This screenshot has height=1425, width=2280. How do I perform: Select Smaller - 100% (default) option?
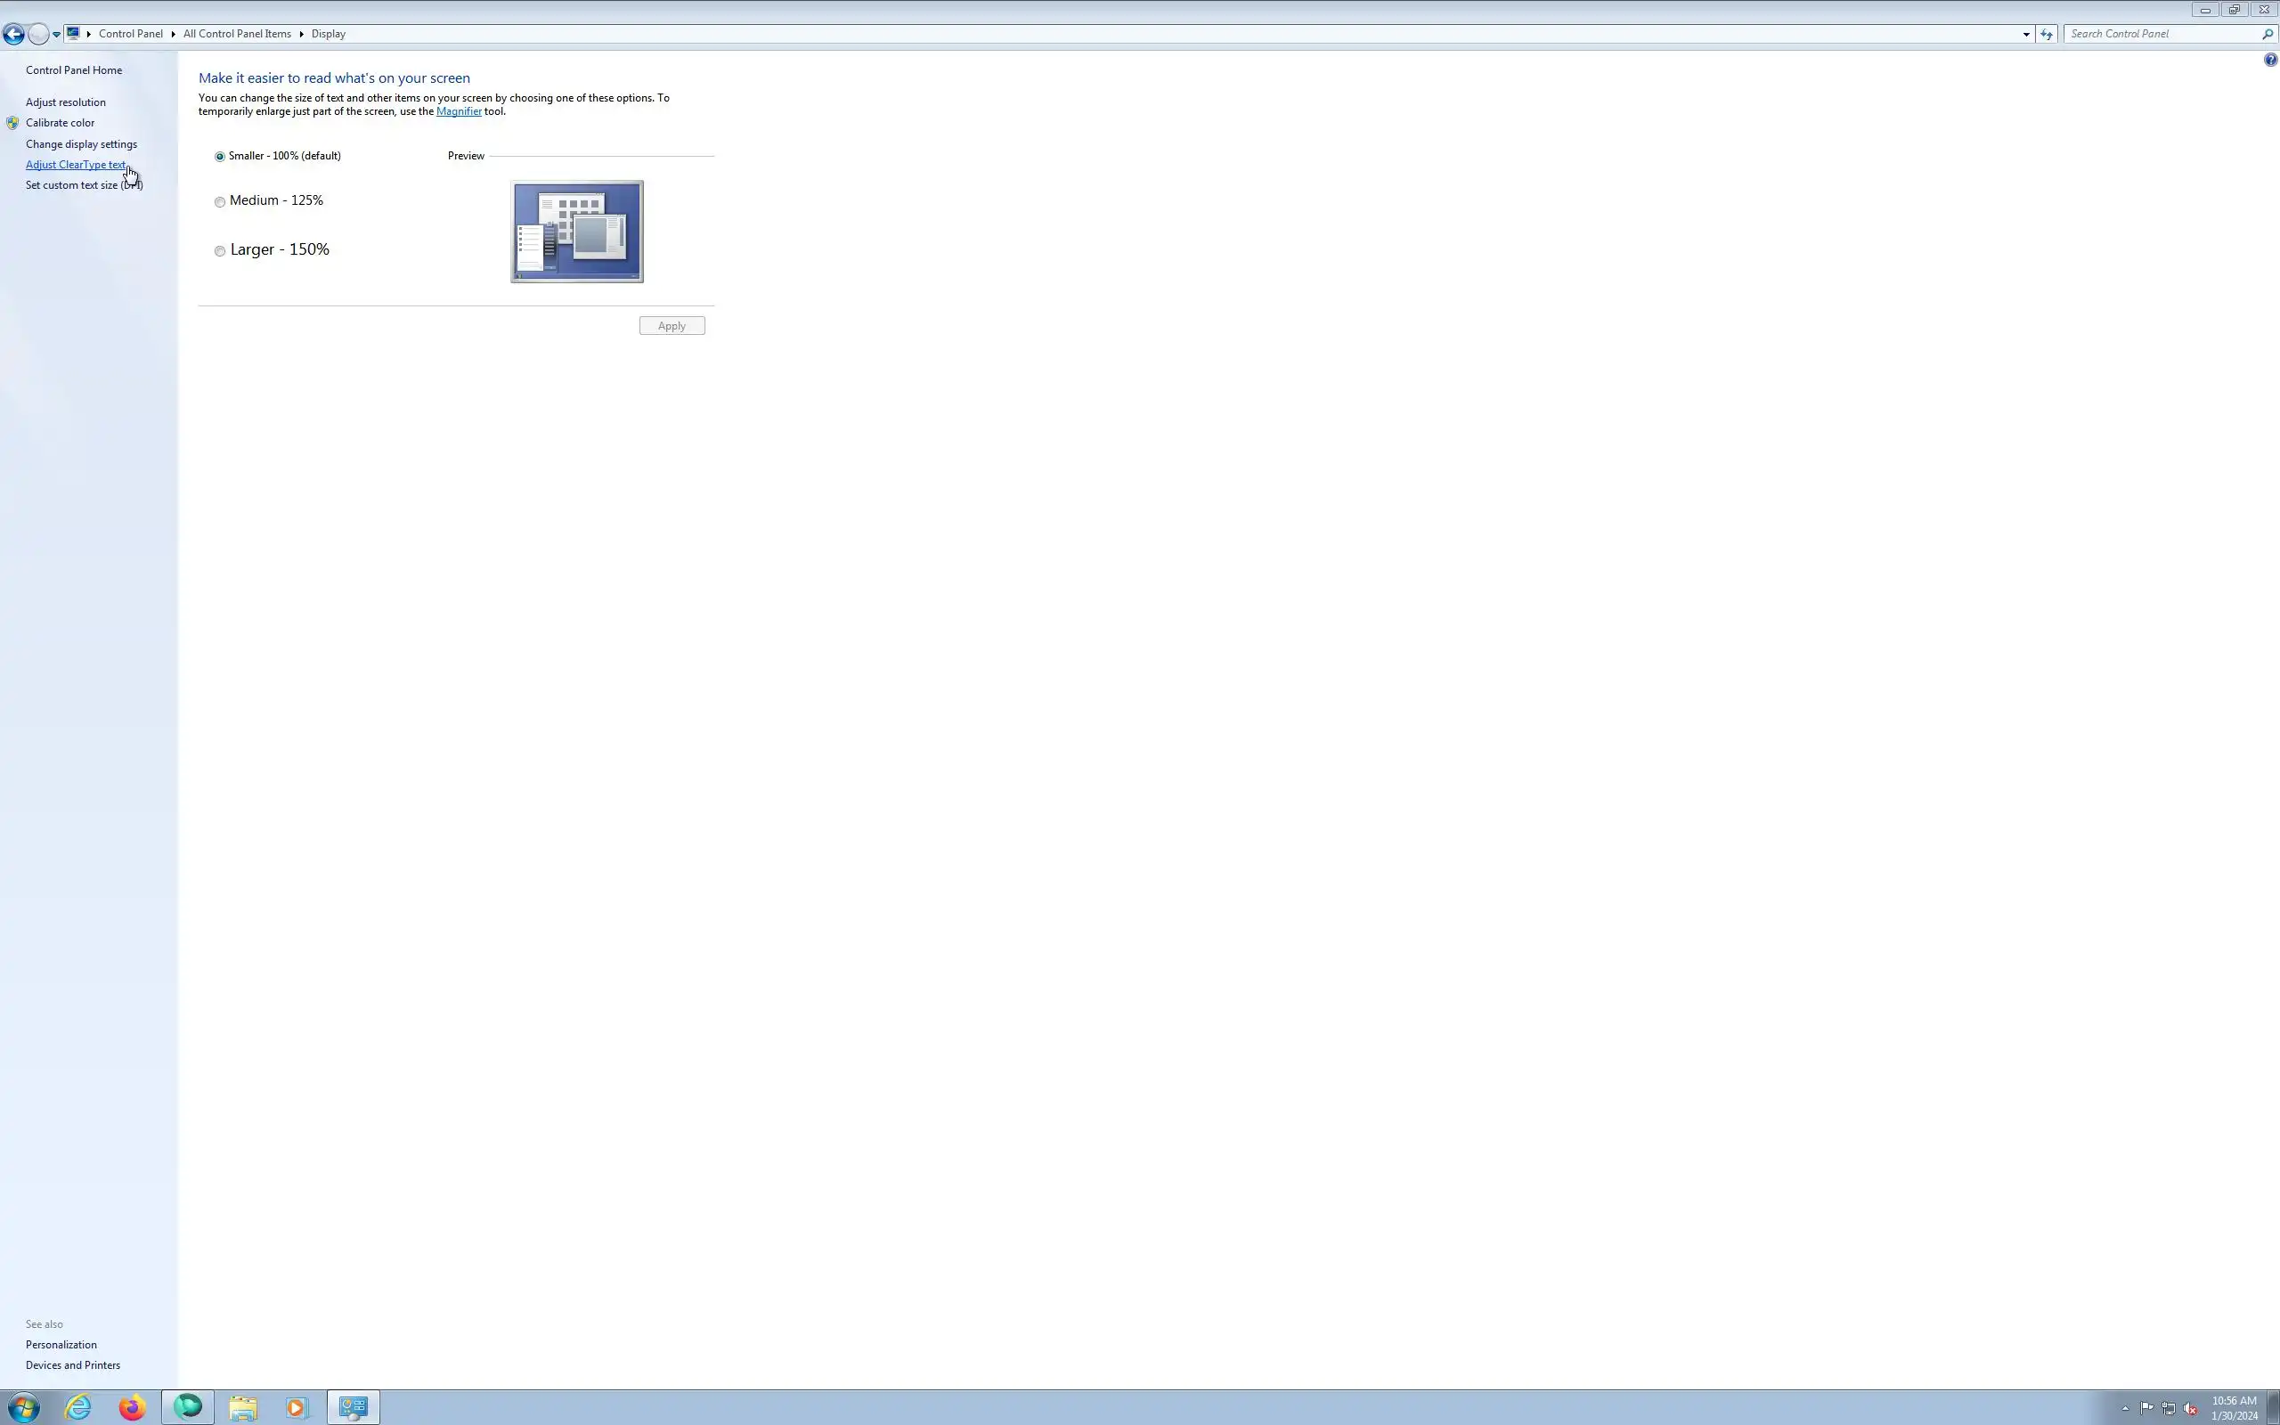219,157
